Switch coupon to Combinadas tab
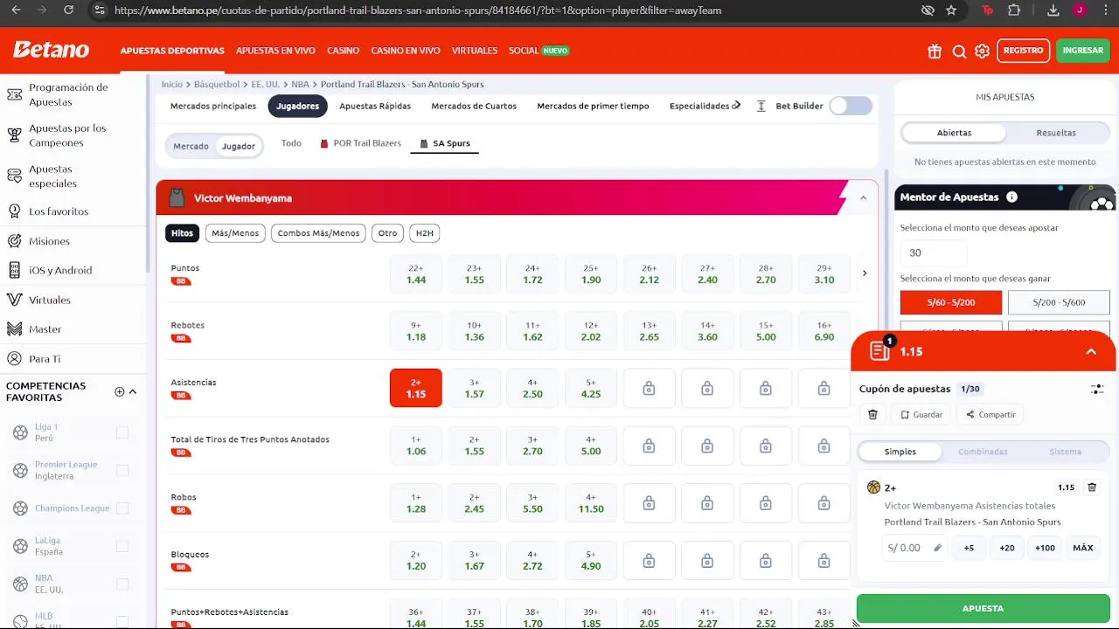 [x=983, y=452]
